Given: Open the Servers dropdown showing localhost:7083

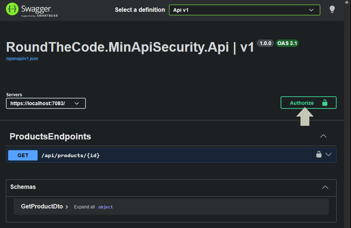Looking at the screenshot, I should click(46, 103).
